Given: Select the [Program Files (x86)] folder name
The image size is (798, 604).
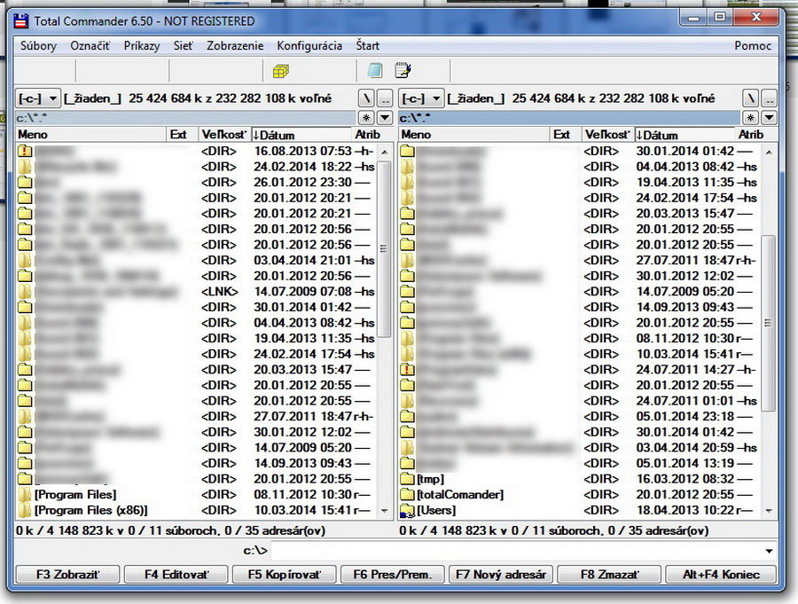Looking at the screenshot, I should (x=91, y=510).
